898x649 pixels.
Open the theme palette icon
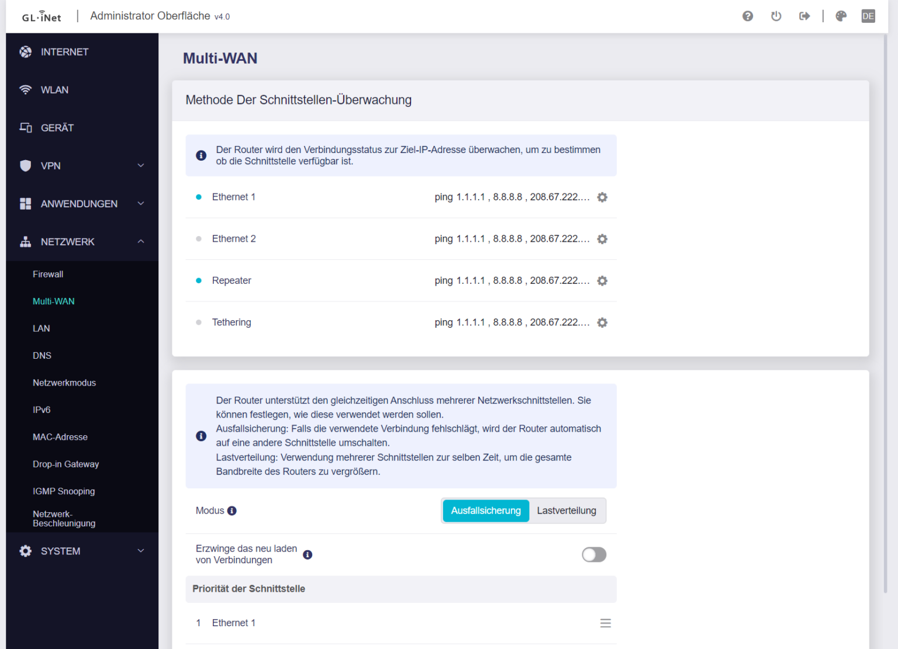pyautogui.click(x=841, y=16)
